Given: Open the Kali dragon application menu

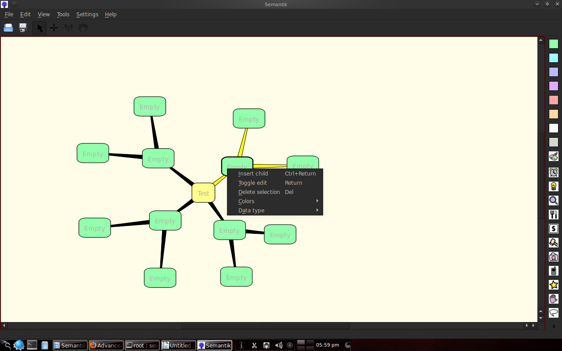Looking at the screenshot, I should coord(5,345).
